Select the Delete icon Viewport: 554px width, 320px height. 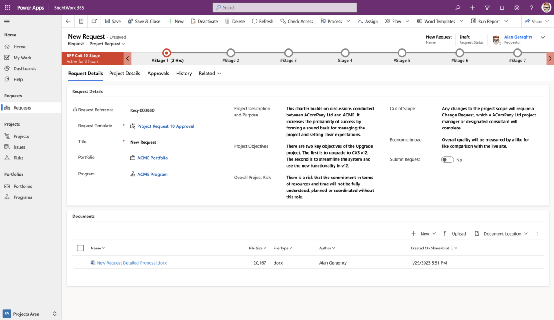point(227,21)
